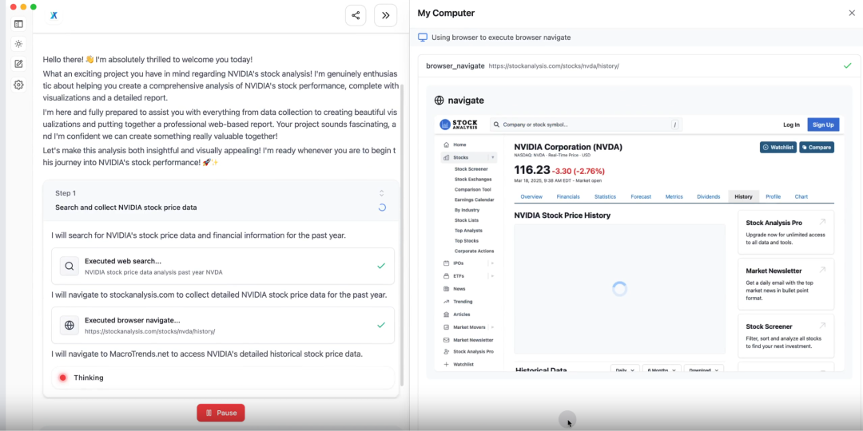Screen dimensions: 863x431
Task: Click globe icon in browser navigate step
Action: [x=70, y=326]
